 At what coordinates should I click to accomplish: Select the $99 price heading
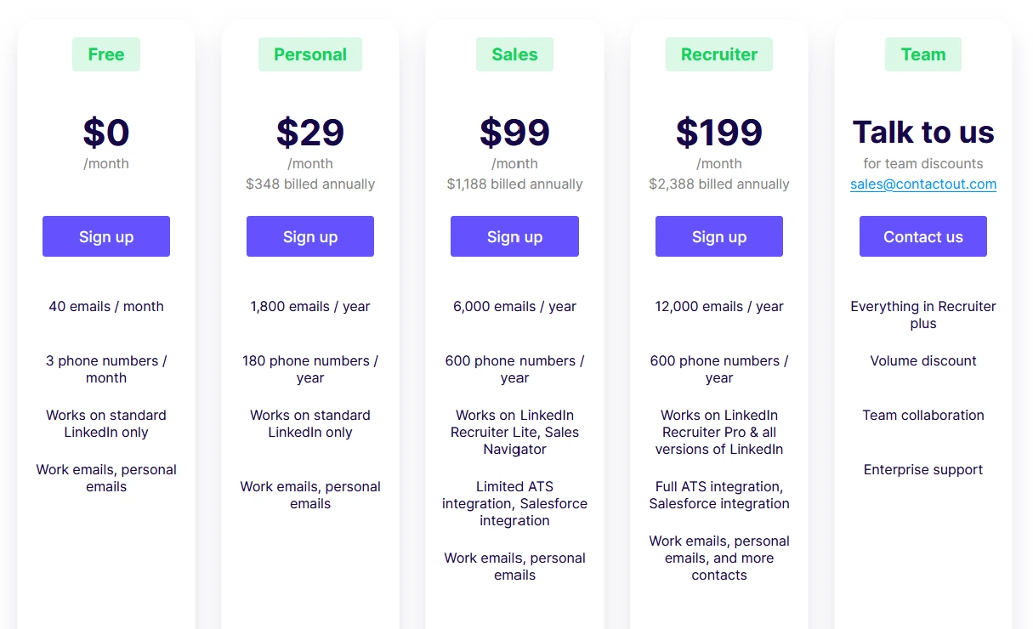pos(514,133)
